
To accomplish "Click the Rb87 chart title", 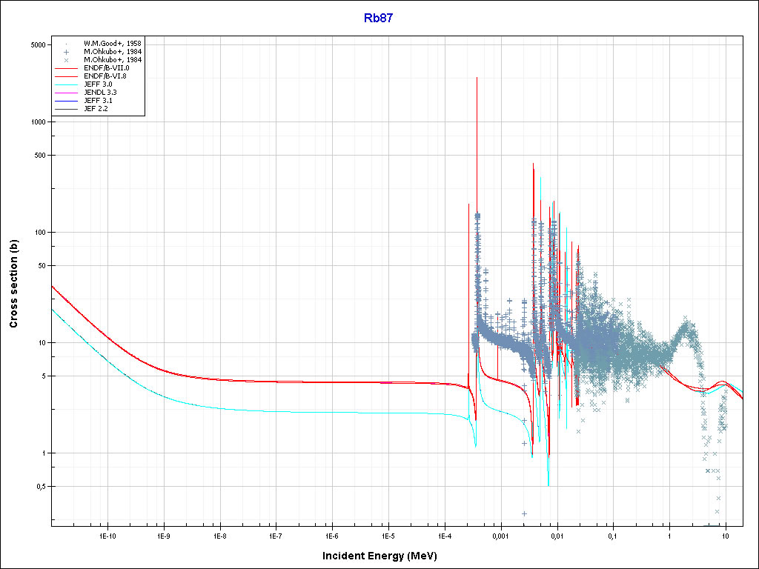I will point(378,19).
